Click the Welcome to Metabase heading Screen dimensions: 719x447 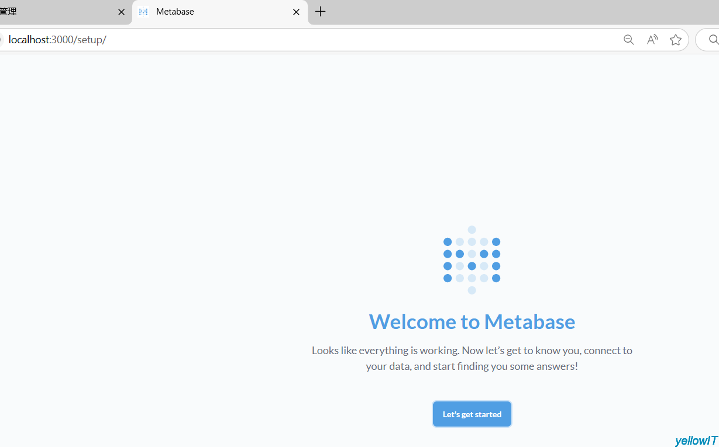point(472,322)
